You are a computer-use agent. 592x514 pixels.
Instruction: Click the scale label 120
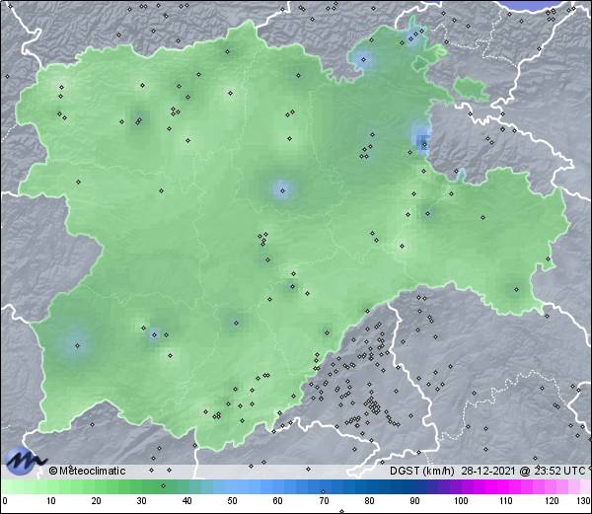pos(552,501)
